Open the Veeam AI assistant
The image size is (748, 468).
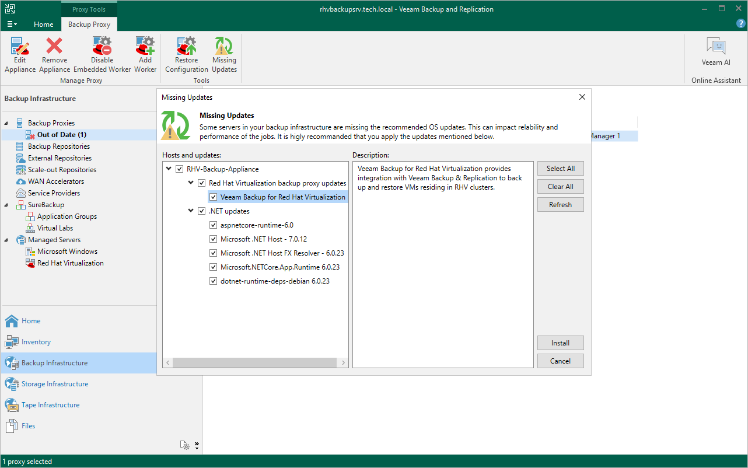(x=716, y=53)
